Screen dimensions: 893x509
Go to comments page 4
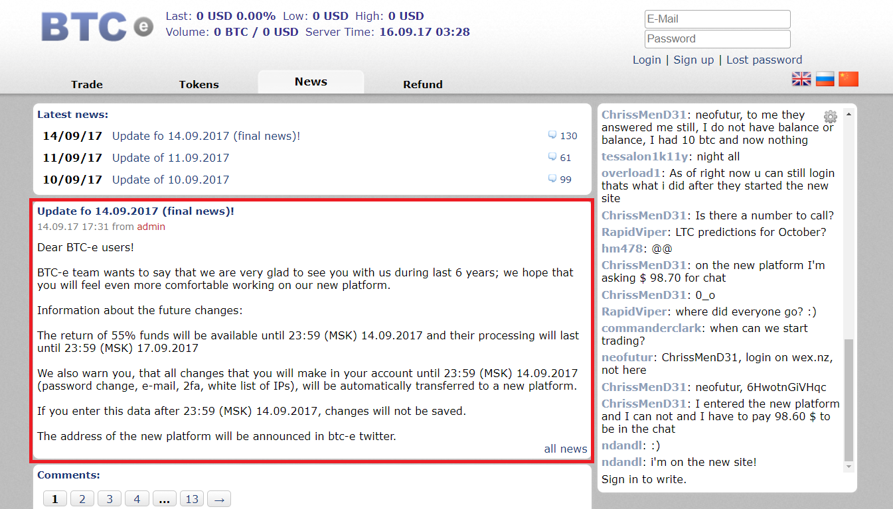point(137,499)
